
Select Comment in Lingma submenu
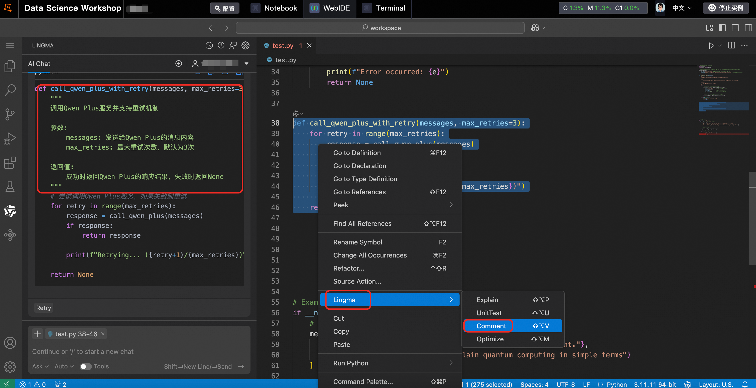tap(491, 326)
